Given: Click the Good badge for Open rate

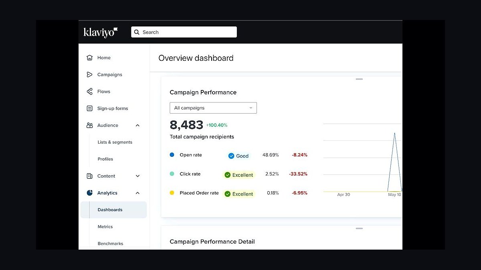Looking at the screenshot, I should [x=238, y=156].
